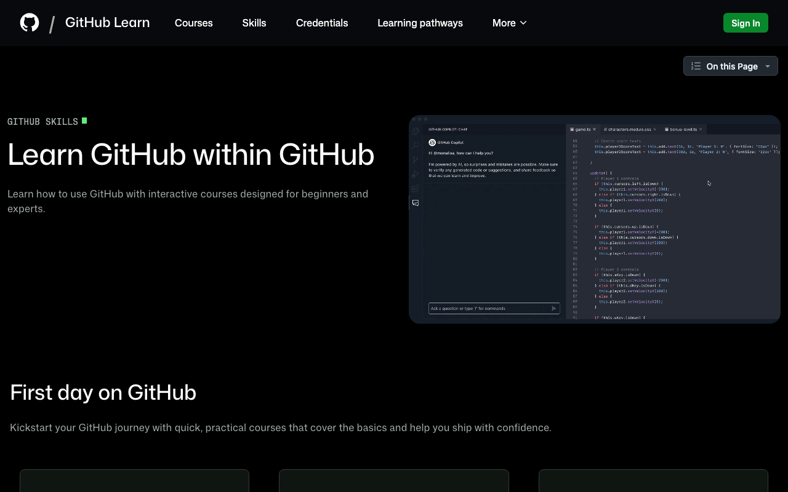Click the Learn how to use GitHub description

(x=188, y=201)
